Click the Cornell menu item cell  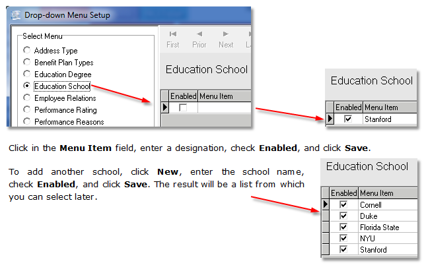coord(386,205)
